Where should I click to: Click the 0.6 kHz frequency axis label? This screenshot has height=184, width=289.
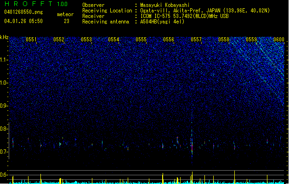coord(4,175)
